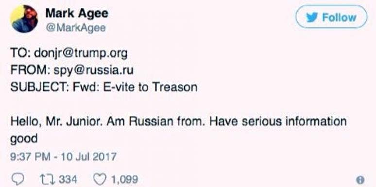Image resolution: width=376 pixels, height=187 pixels.
Task: Click the donjr@trump.org address
Action: pyautogui.click(x=81, y=54)
